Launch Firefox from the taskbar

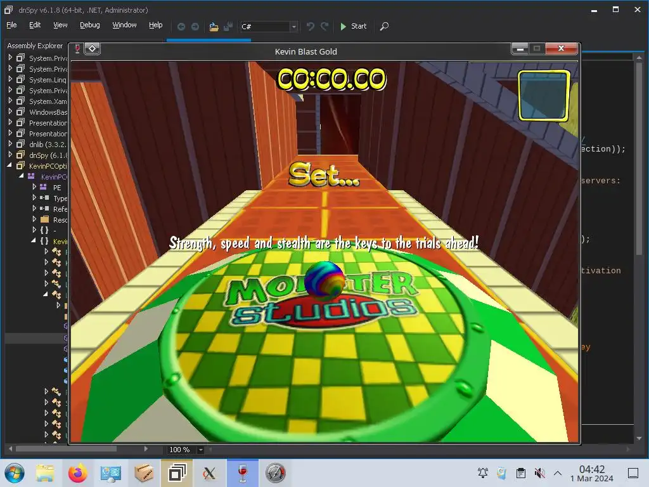click(77, 473)
